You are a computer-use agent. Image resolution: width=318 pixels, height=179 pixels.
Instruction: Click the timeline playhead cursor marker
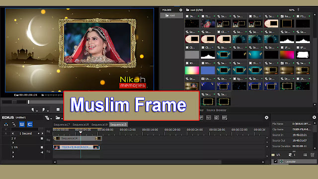(x=80, y=132)
